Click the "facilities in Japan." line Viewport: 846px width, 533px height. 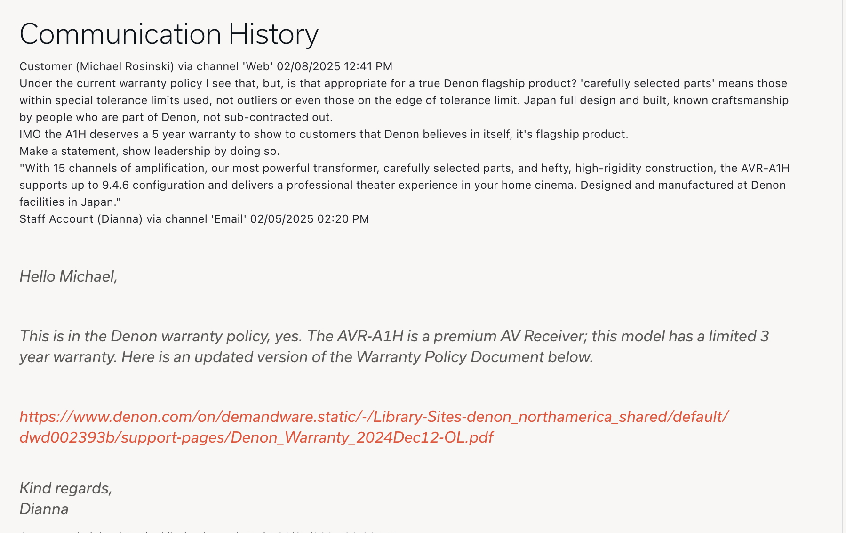click(x=70, y=202)
